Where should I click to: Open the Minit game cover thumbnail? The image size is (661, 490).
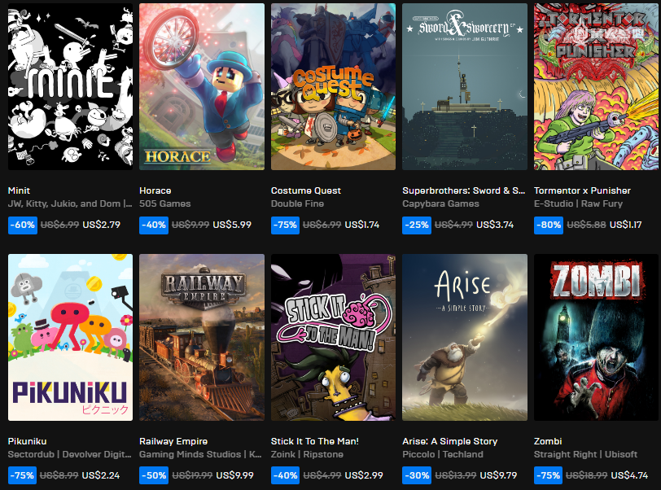point(70,87)
